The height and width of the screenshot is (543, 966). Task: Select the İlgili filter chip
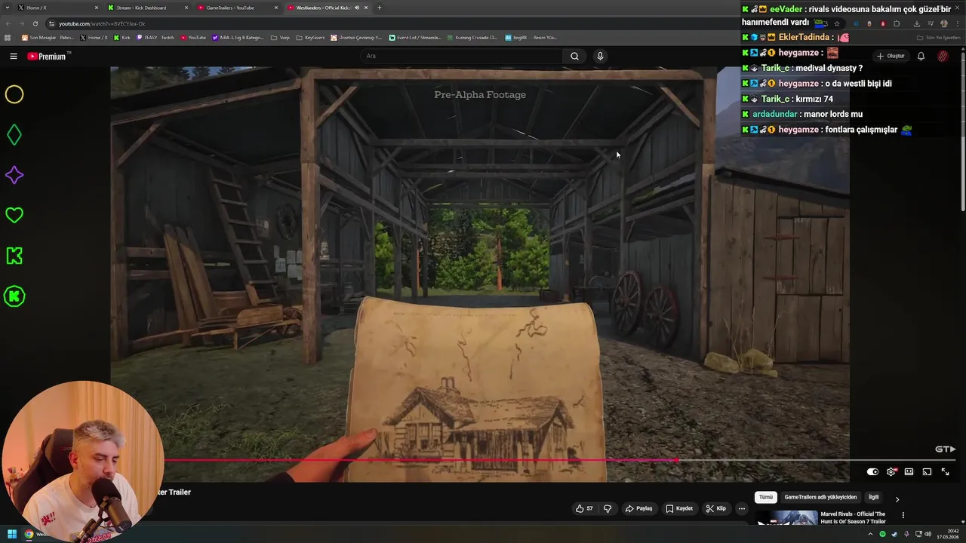[x=873, y=497]
